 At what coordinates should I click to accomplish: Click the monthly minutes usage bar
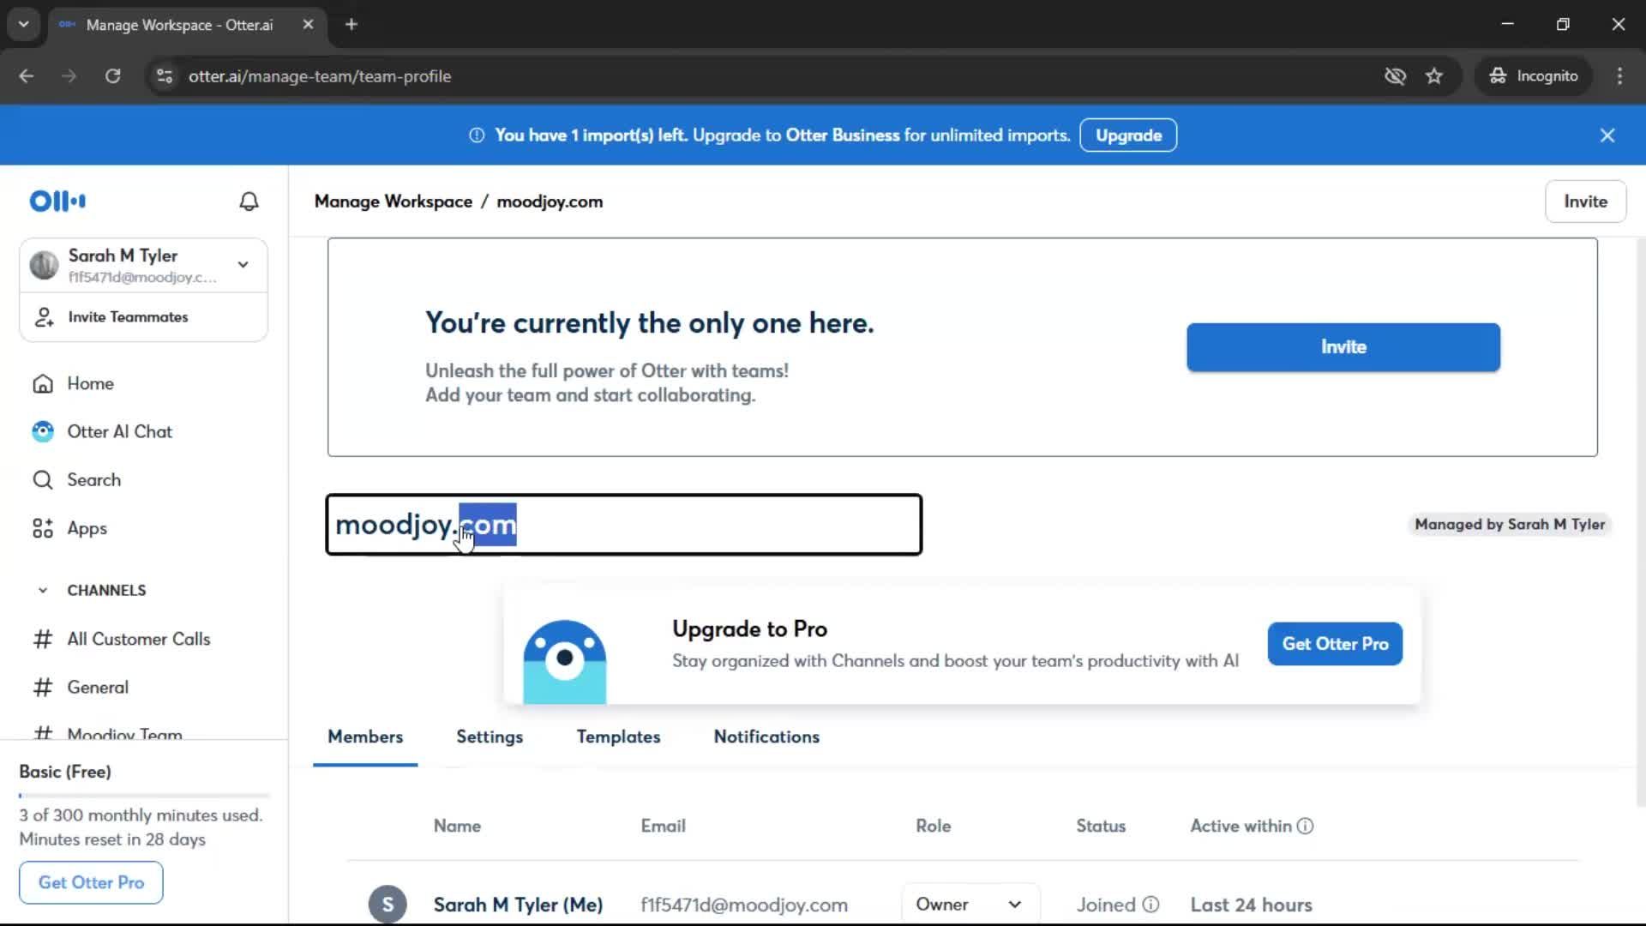[144, 796]
